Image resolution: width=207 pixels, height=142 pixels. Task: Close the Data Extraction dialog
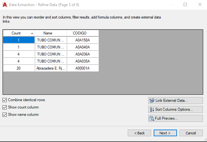tap(200, 4)
